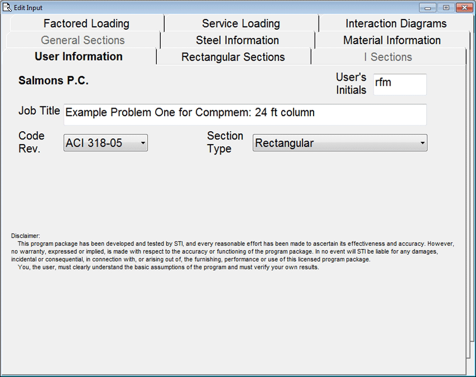This screenshot has width=476, height=377.
Task: Click the Salmons P.C. company name
Action: coord(54,81)
